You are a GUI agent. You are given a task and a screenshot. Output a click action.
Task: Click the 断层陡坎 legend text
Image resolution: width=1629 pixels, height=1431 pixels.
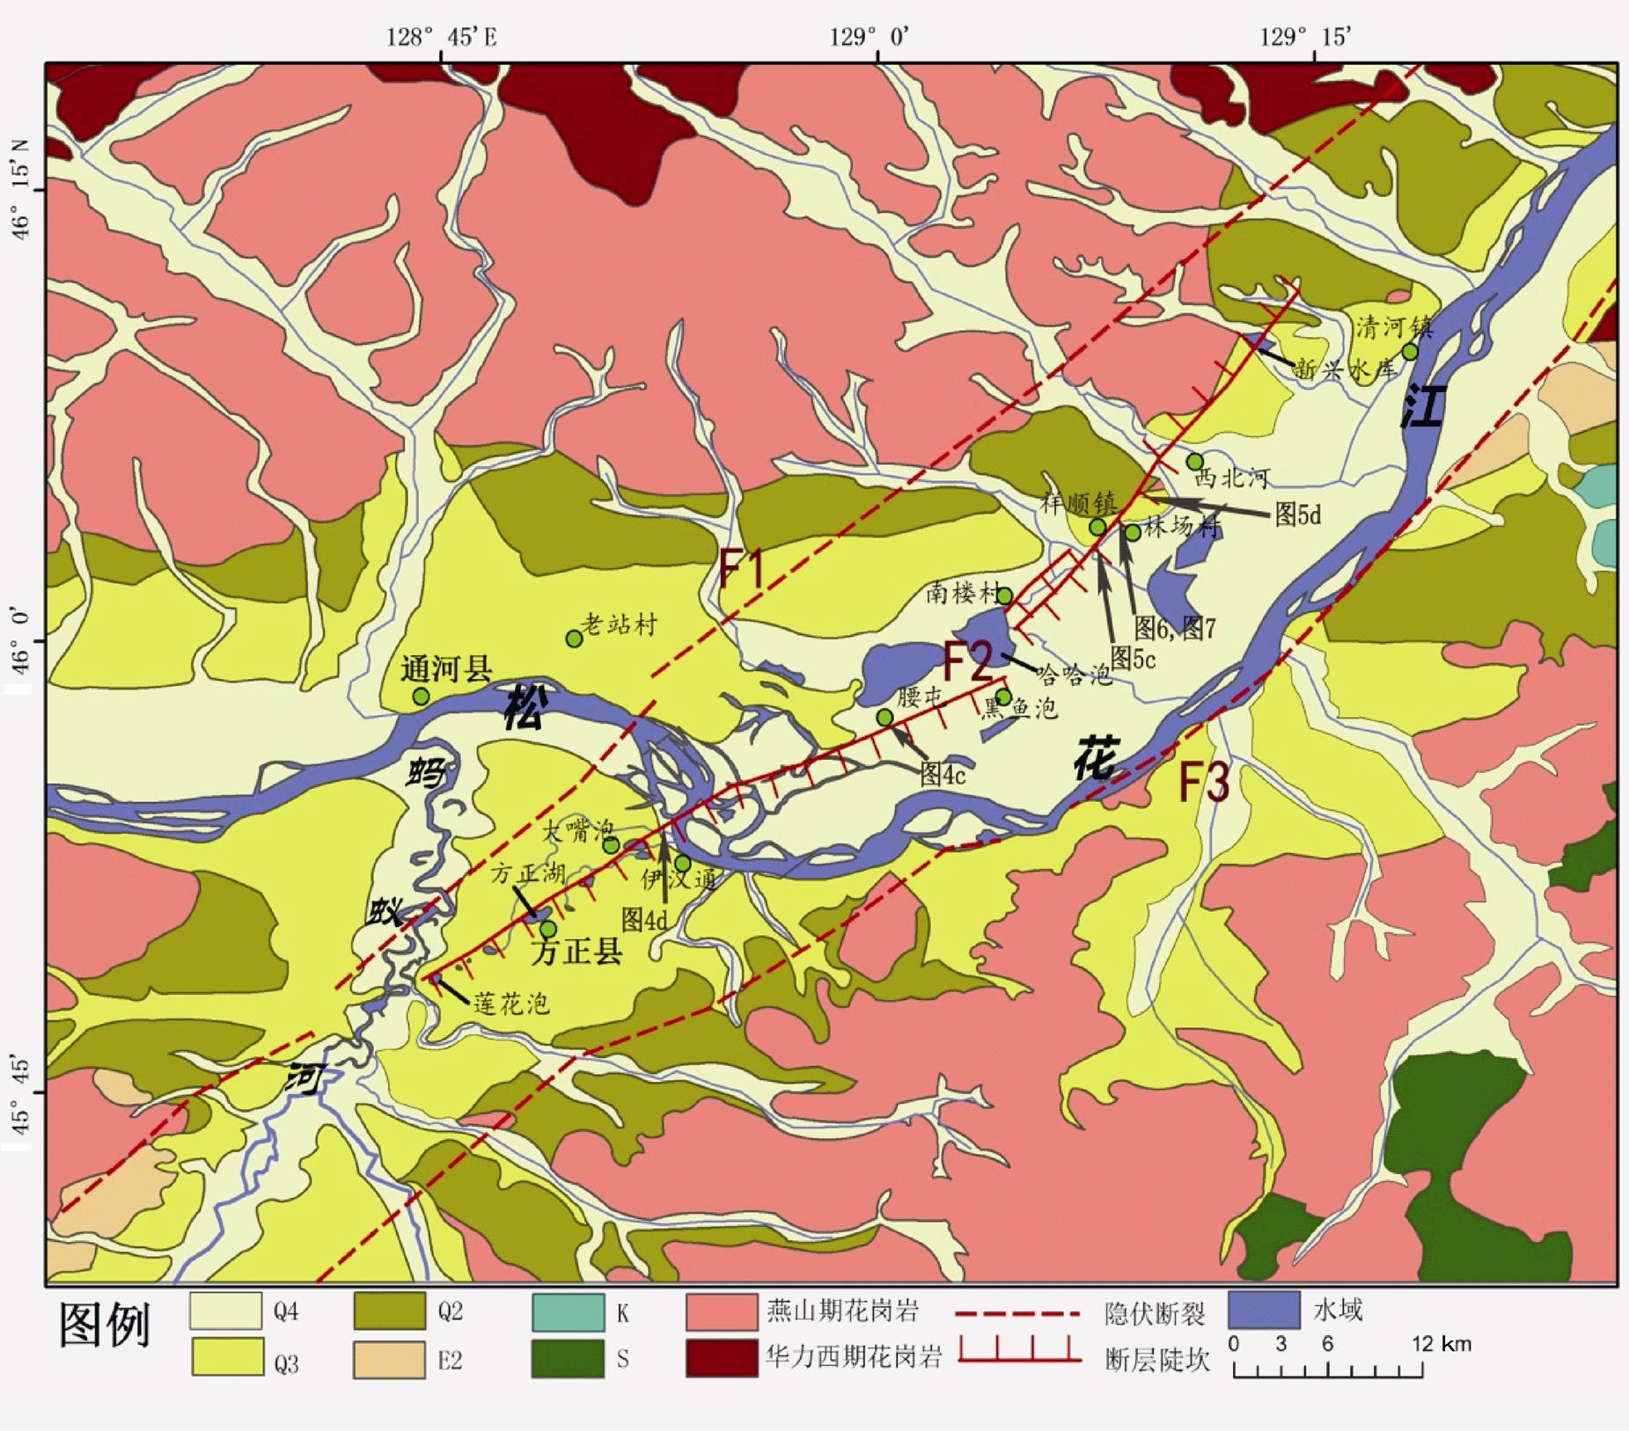[1157, 1360]
